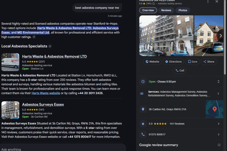Image resolution: width=227 pixels, height=151 pixels.
Task: Click the clock icon by opening hours
Action: [x=143, y=82]
